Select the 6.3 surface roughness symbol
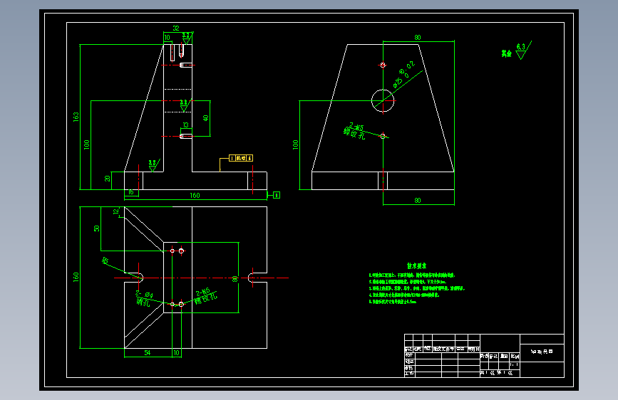618x400 pixels. pos(523,50)
